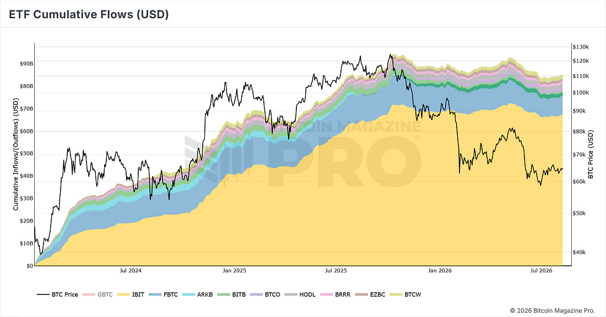This screenshot has height=317, width=606.
Task: Click the $130k right axis tick
Action: click(581, 47)
